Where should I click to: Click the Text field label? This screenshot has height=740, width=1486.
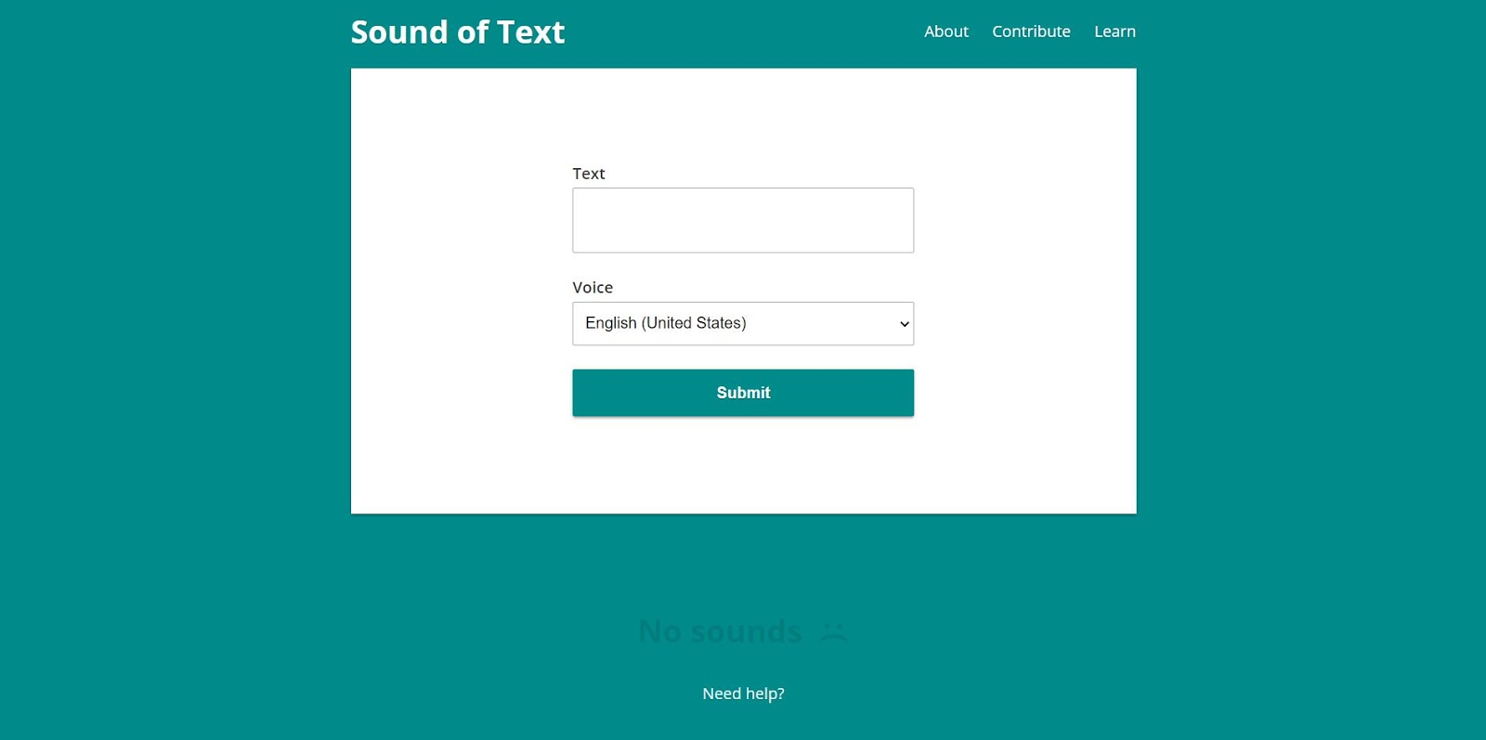[x=589, y=174]
